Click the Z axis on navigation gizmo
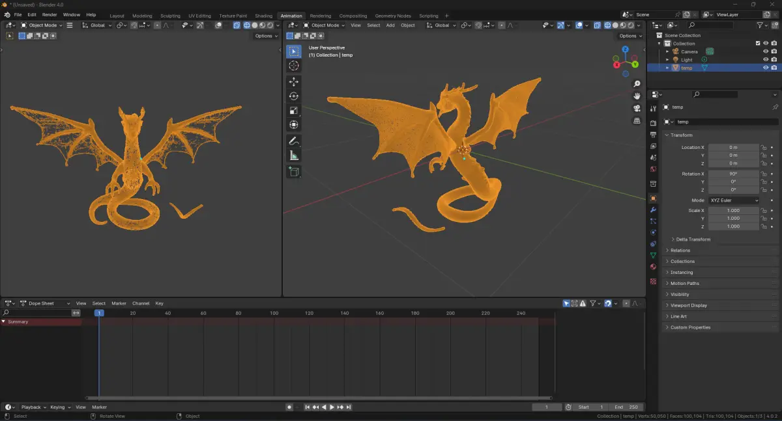The width and height of the screenshot is (782, 421). [x=625, y=49]
